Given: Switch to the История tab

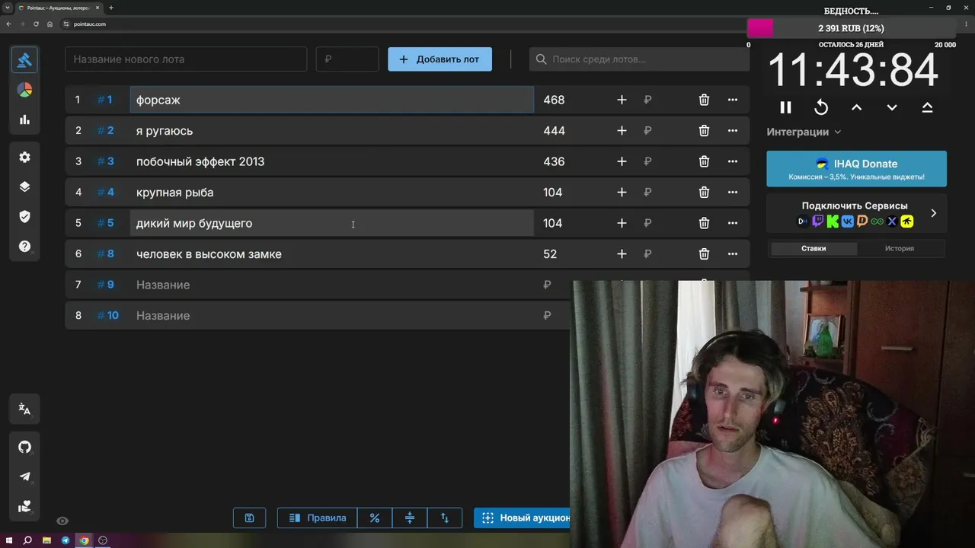Looking at the screenshot, I should pos(900,248).
